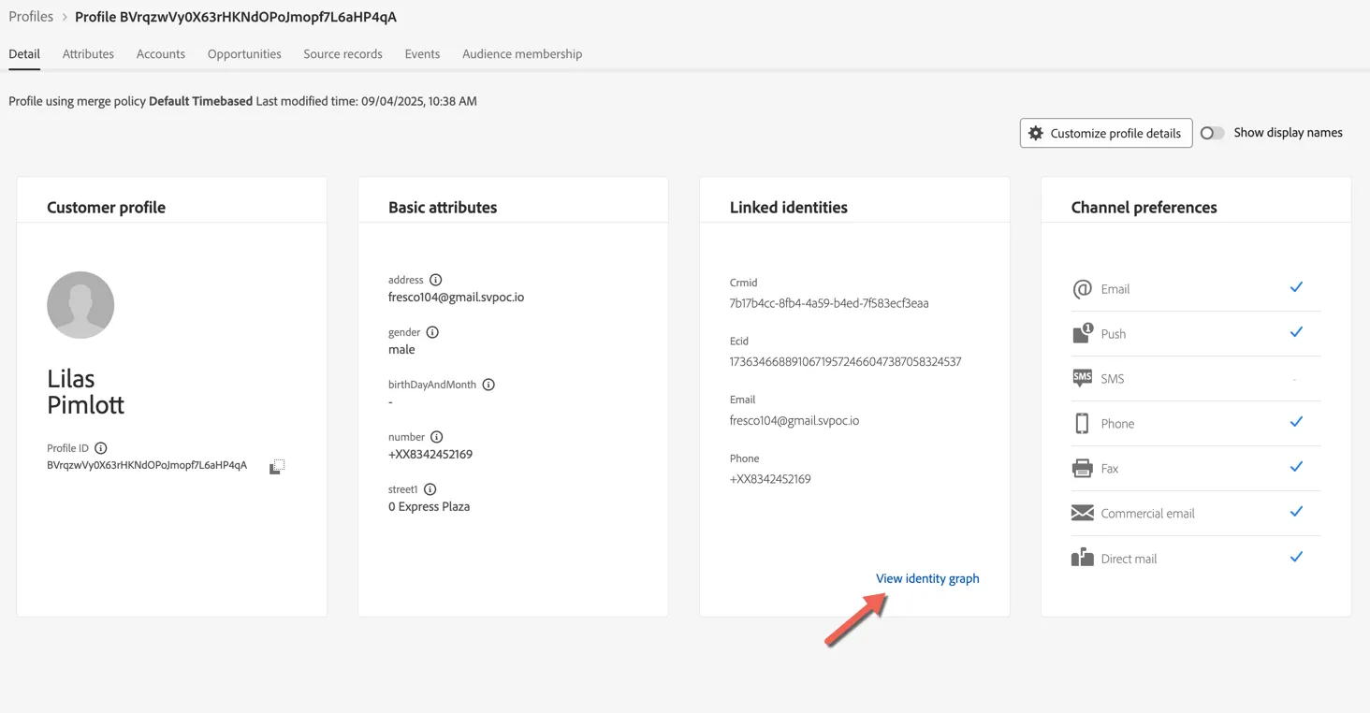Click the Phone preference checkmark

pos(1296,422)
